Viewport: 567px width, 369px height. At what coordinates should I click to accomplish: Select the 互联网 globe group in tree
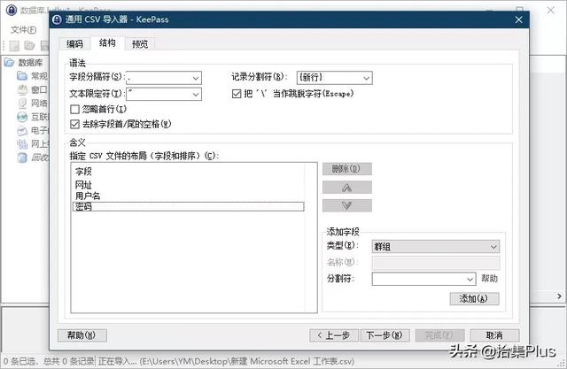click(x=33, y=117)
